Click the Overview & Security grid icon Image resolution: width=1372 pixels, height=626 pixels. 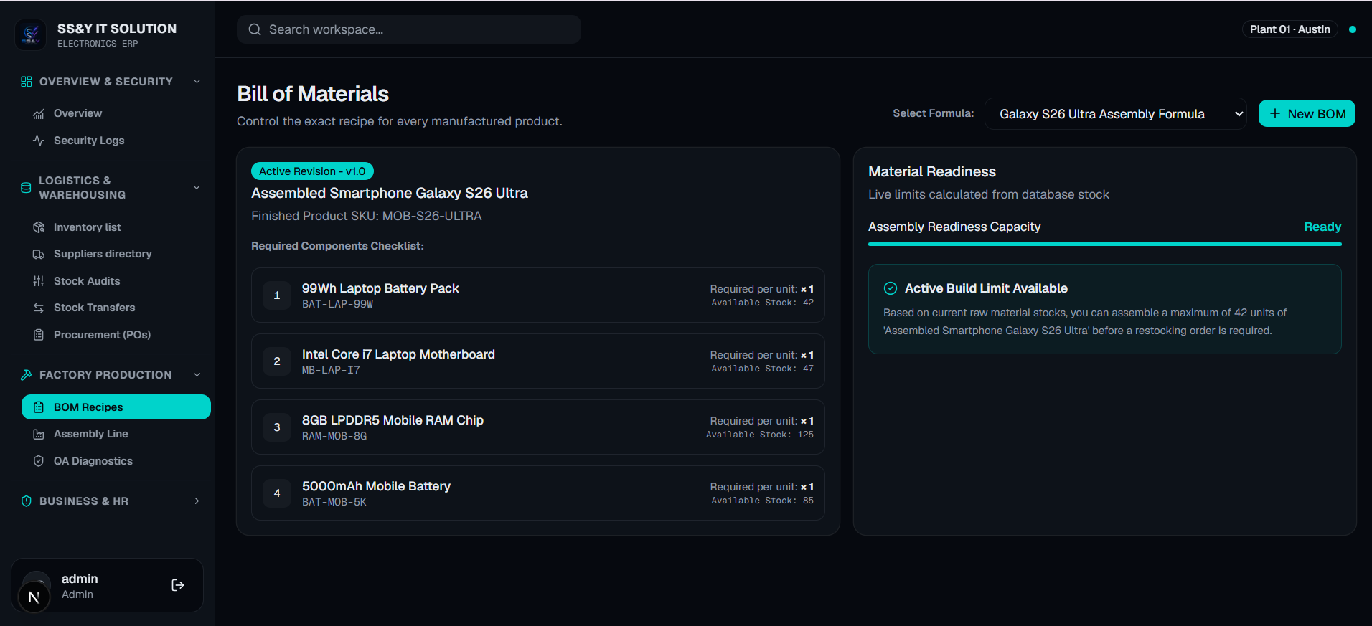tap(27, 82)
